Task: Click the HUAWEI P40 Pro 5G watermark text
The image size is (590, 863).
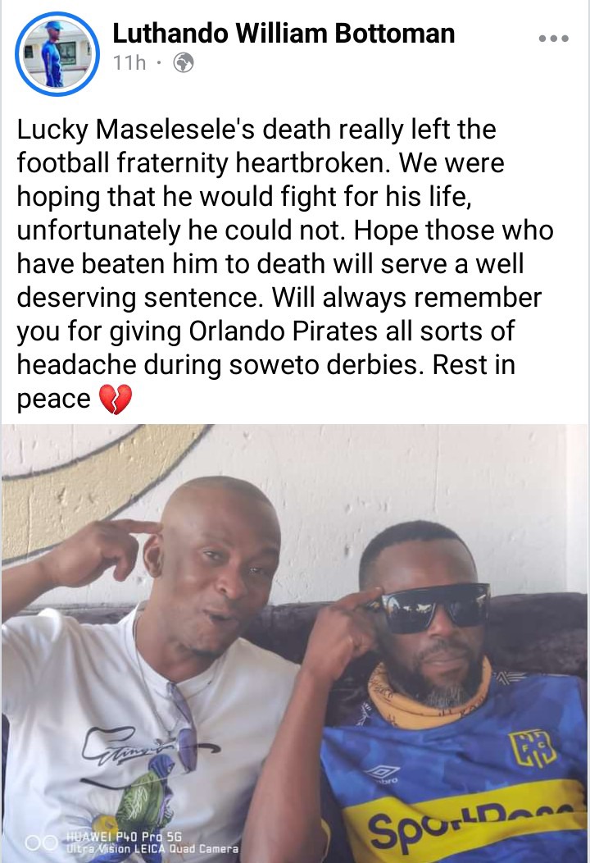Action: tap(125, 837)
